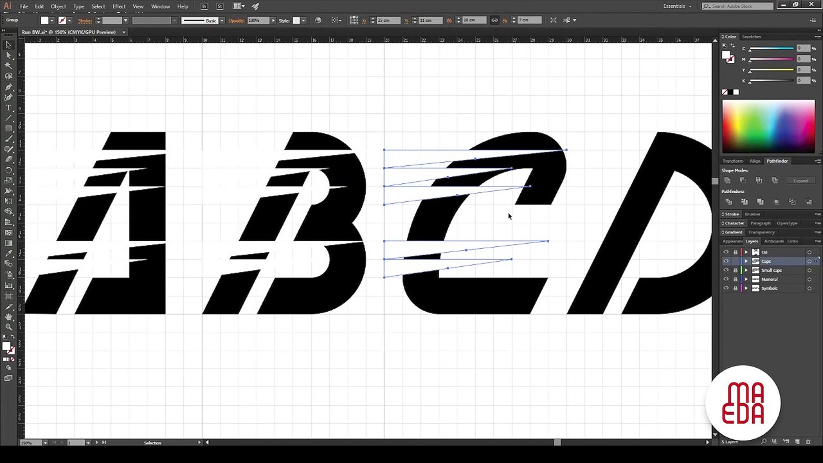Switch to the Swatches tab

click(751, 37)
